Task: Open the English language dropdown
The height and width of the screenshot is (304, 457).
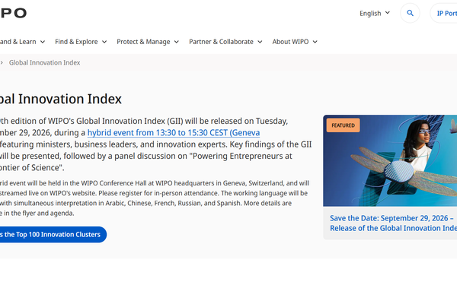Action: click(x=375, y=14)
